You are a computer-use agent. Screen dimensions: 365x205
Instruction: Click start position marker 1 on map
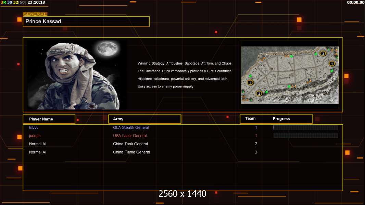point(250,82)
